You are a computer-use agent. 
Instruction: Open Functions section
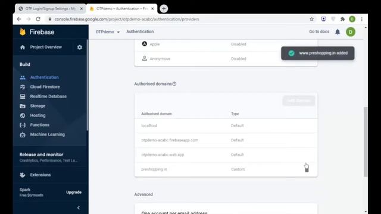(x=40, y=125)
